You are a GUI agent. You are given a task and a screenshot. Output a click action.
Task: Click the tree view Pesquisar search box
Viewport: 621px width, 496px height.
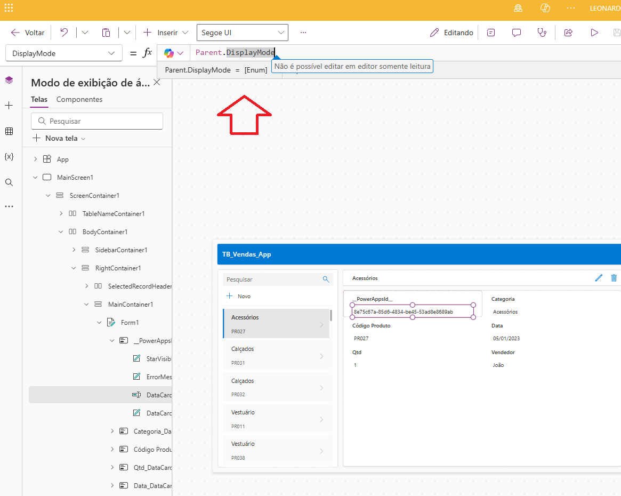click(97, 121)
